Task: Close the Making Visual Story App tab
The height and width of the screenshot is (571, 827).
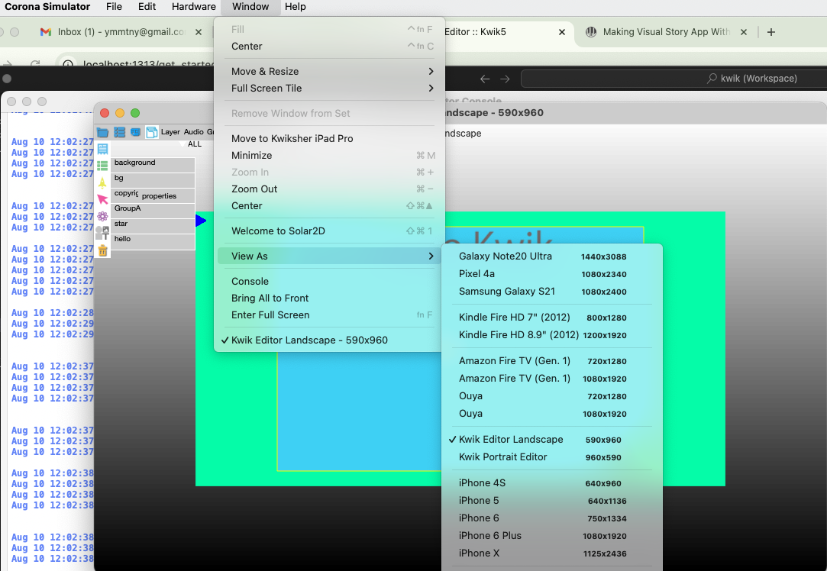Action: (744, 32)
